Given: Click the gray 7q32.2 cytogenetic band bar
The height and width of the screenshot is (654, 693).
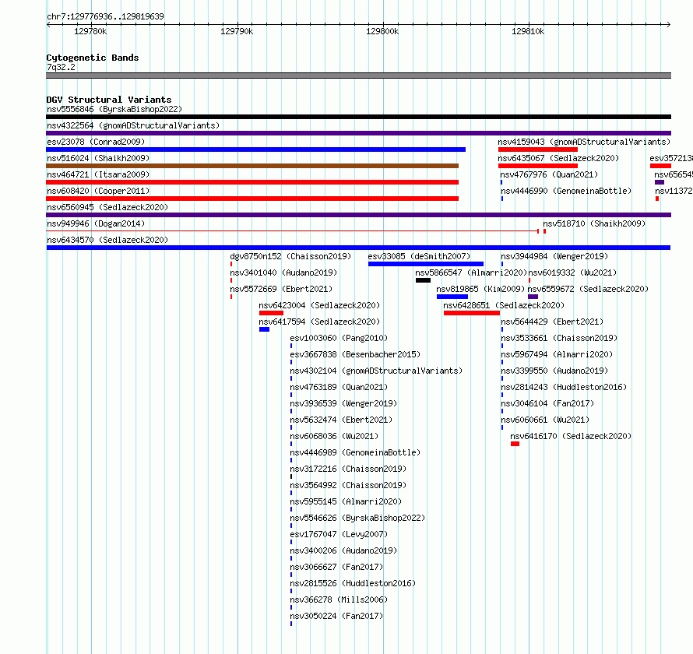Looking at the screenshot, I should coord(358,76).
